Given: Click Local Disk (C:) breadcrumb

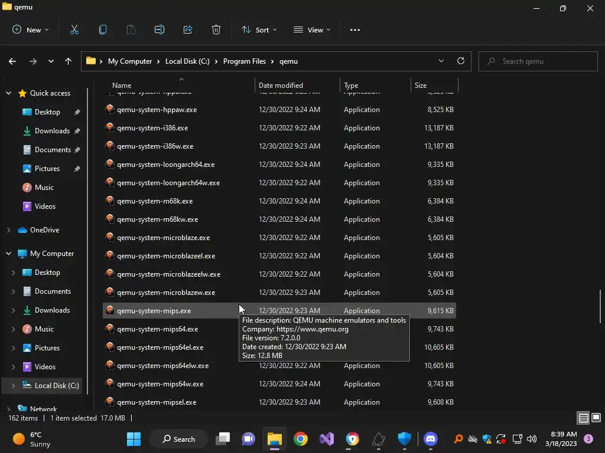Looking at the screenshot, I should (187, 61).
